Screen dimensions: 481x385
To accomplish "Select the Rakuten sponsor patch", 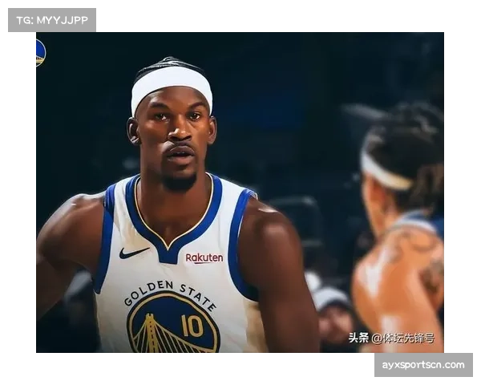I will pyautogui.click(x=204, y=258).
